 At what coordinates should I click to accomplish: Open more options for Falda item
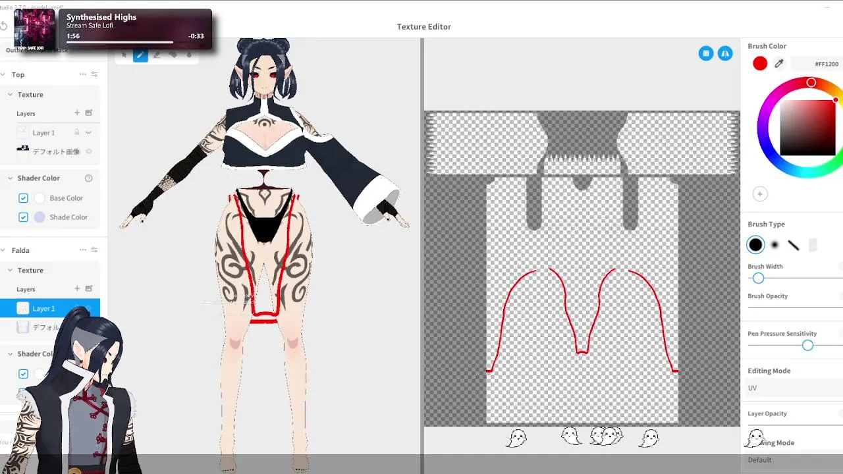[83, 250]
